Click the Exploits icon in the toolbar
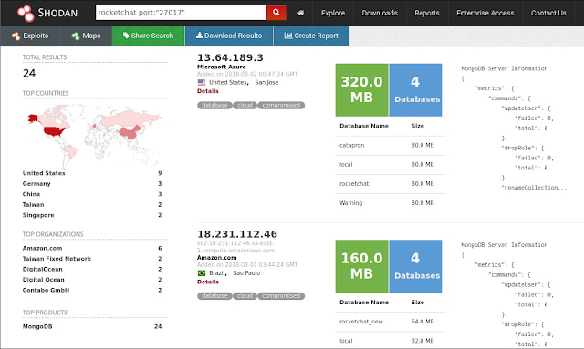This screenshot has width=584, height=349. point(16,36)
